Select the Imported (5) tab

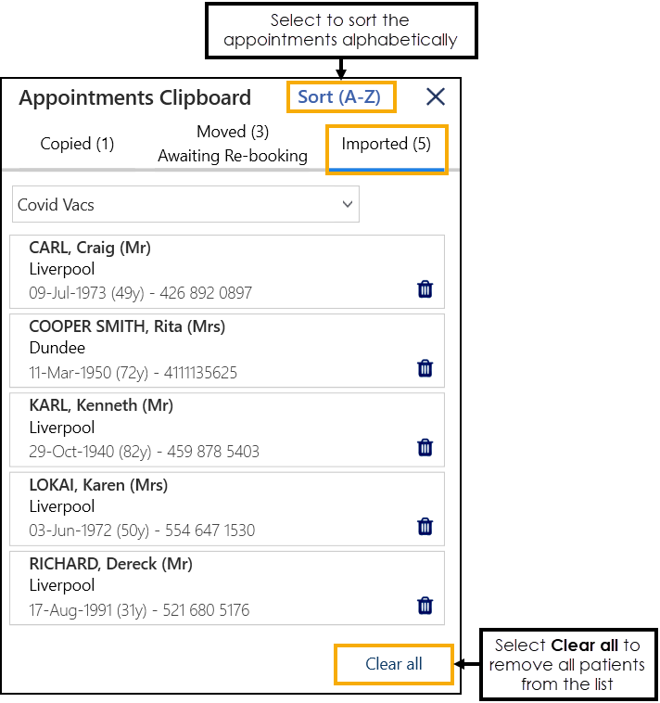387,145
